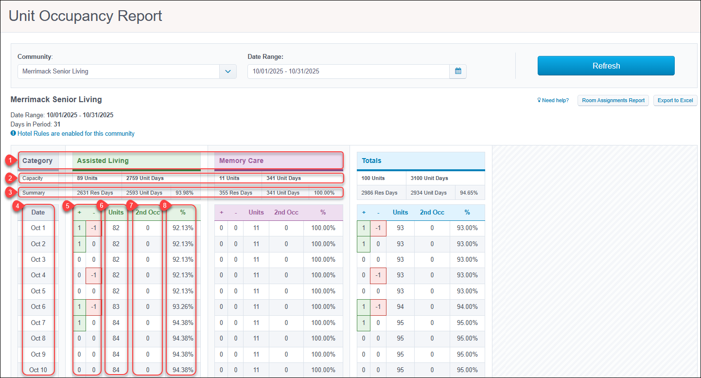Expand the Community dropdown arrow
The height and width of the screenshot is (378, 701).
tap(228, 71)
